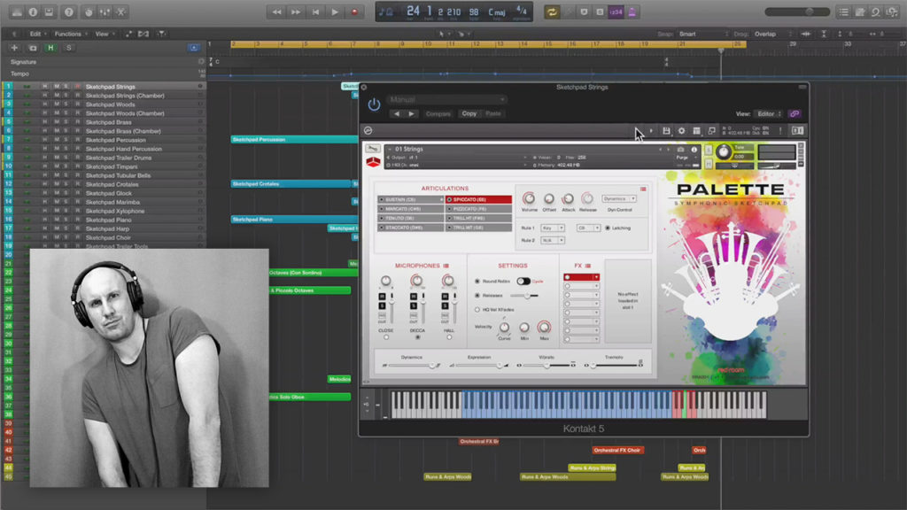
Task: Open the Functions menu of the tracks area
Action: (x=71, y=35)
